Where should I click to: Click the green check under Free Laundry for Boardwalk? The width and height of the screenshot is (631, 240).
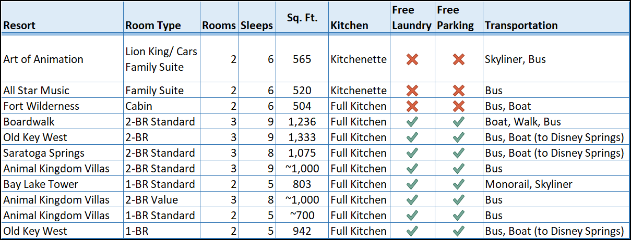412,122
